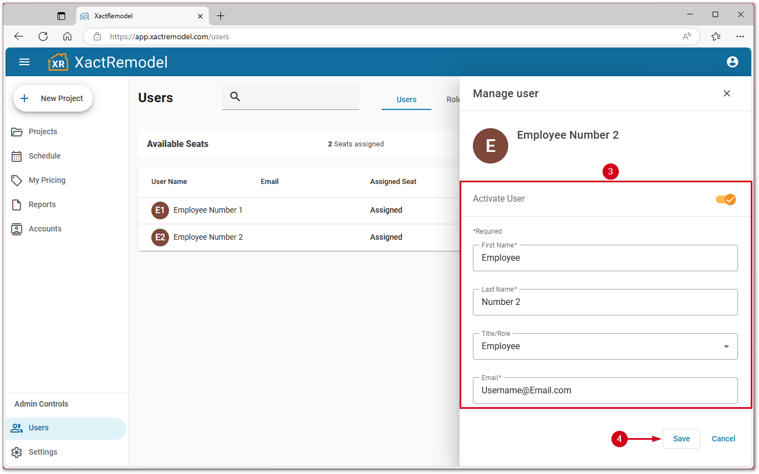Click the Reports document icon
The width and height of the screenshot is (759, 474).
17,204
